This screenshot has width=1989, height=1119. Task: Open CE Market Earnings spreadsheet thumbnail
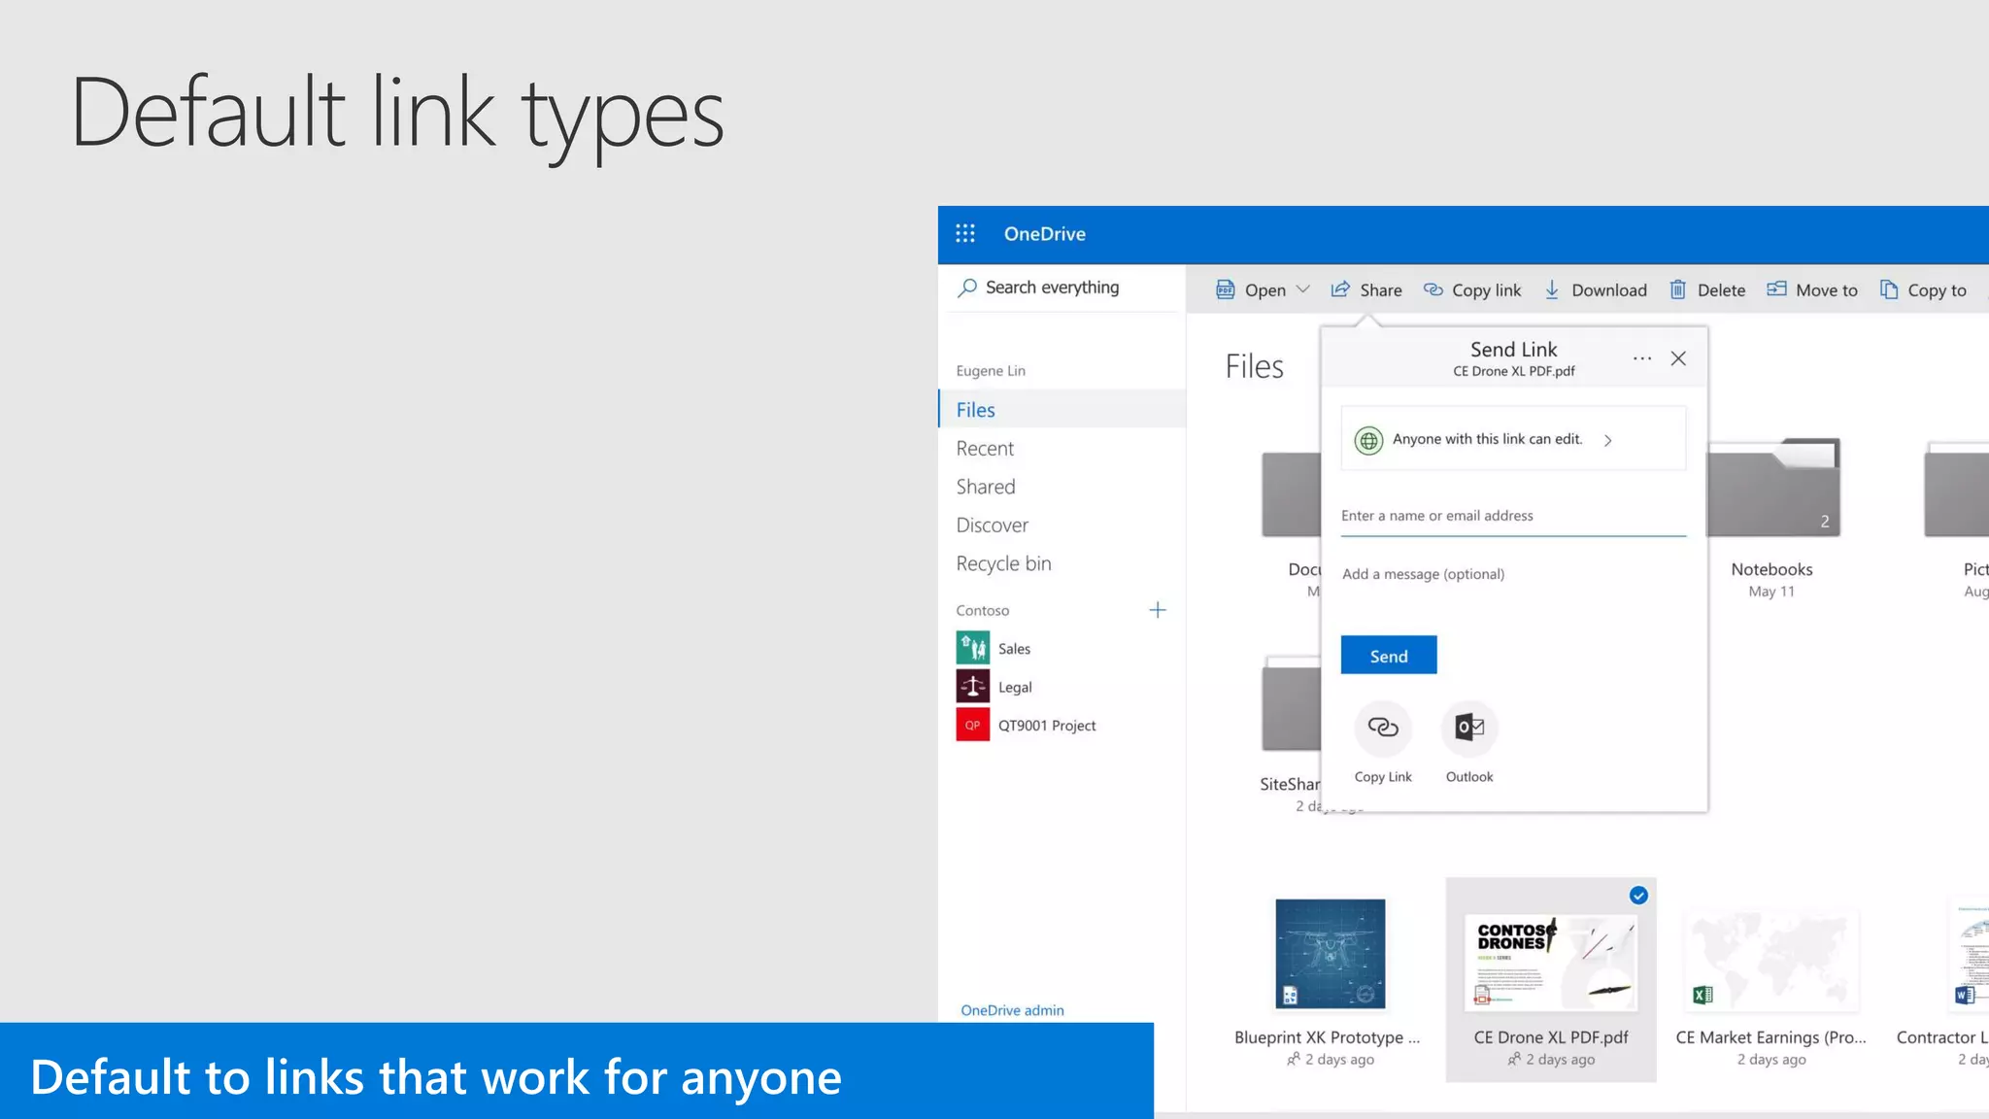pos(1771,962)
